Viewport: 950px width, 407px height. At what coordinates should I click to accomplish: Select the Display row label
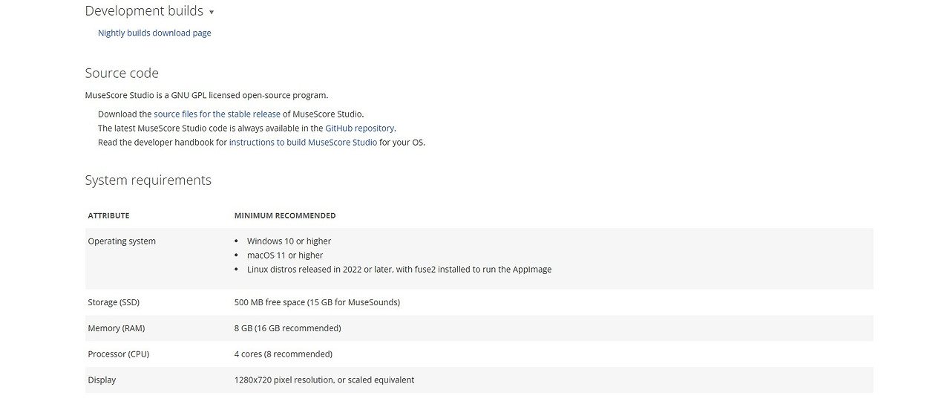tap(102, 380)
